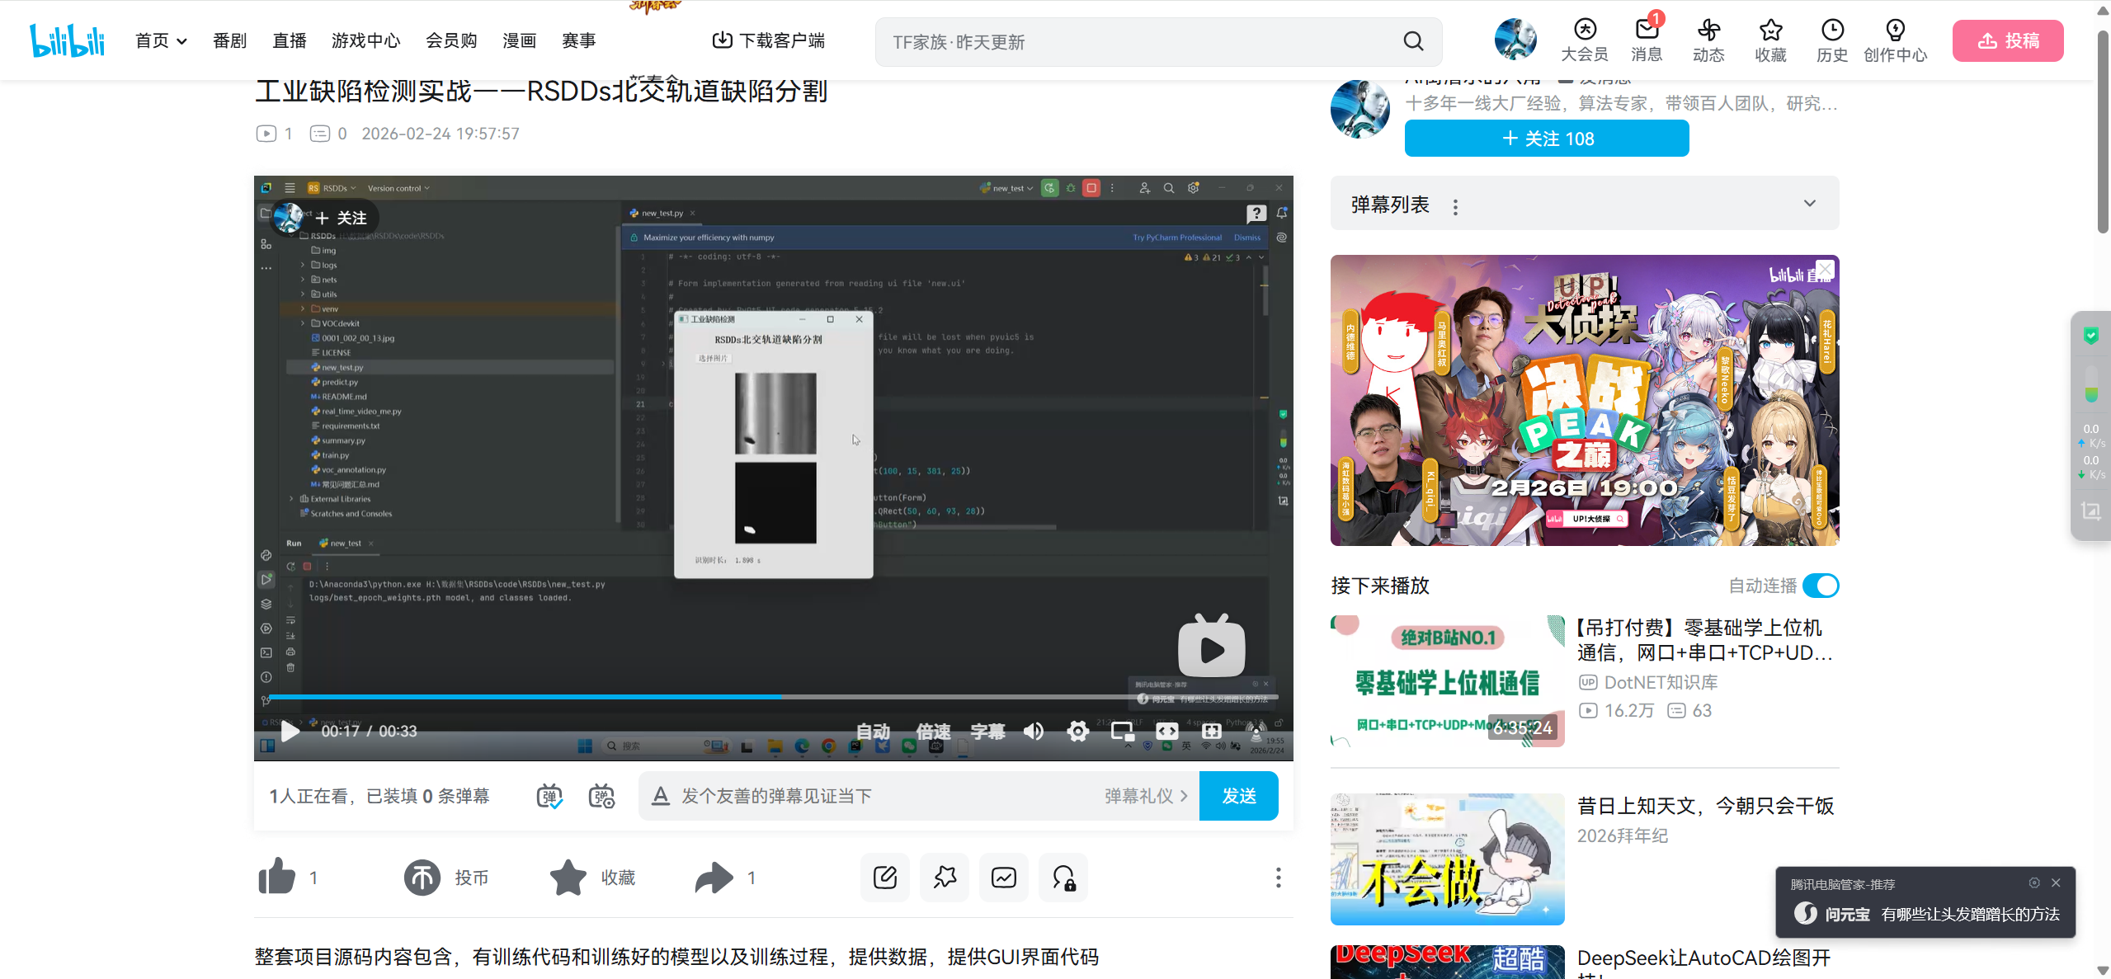Click the share arrow icon
The image size is (2111, 979).
click(714, 877)
